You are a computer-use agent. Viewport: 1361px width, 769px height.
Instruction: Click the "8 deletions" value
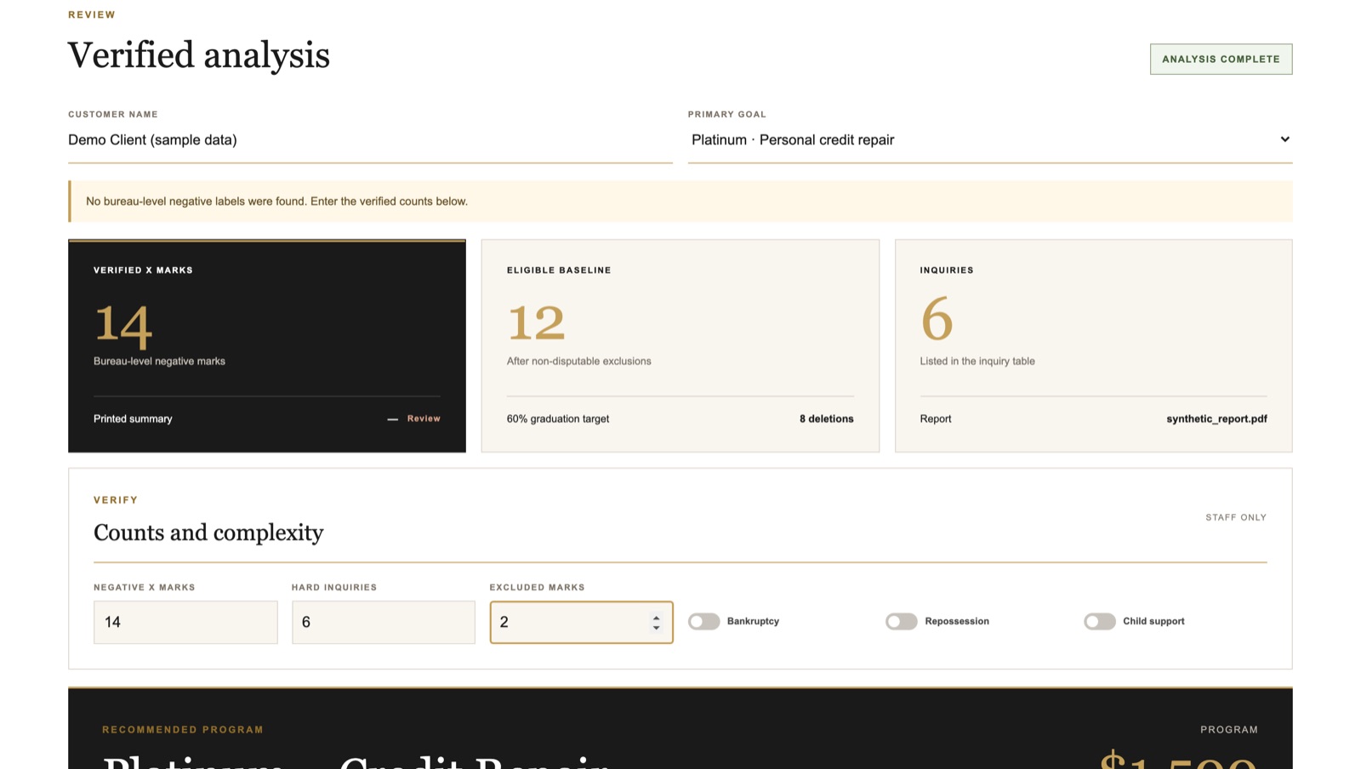point(826,419)
